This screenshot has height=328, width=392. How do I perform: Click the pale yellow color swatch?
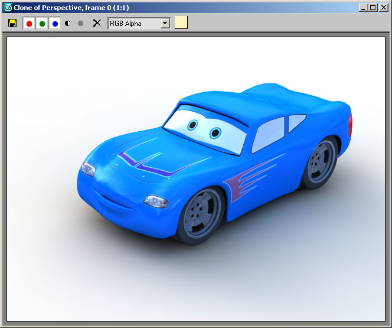pos(181,23)
